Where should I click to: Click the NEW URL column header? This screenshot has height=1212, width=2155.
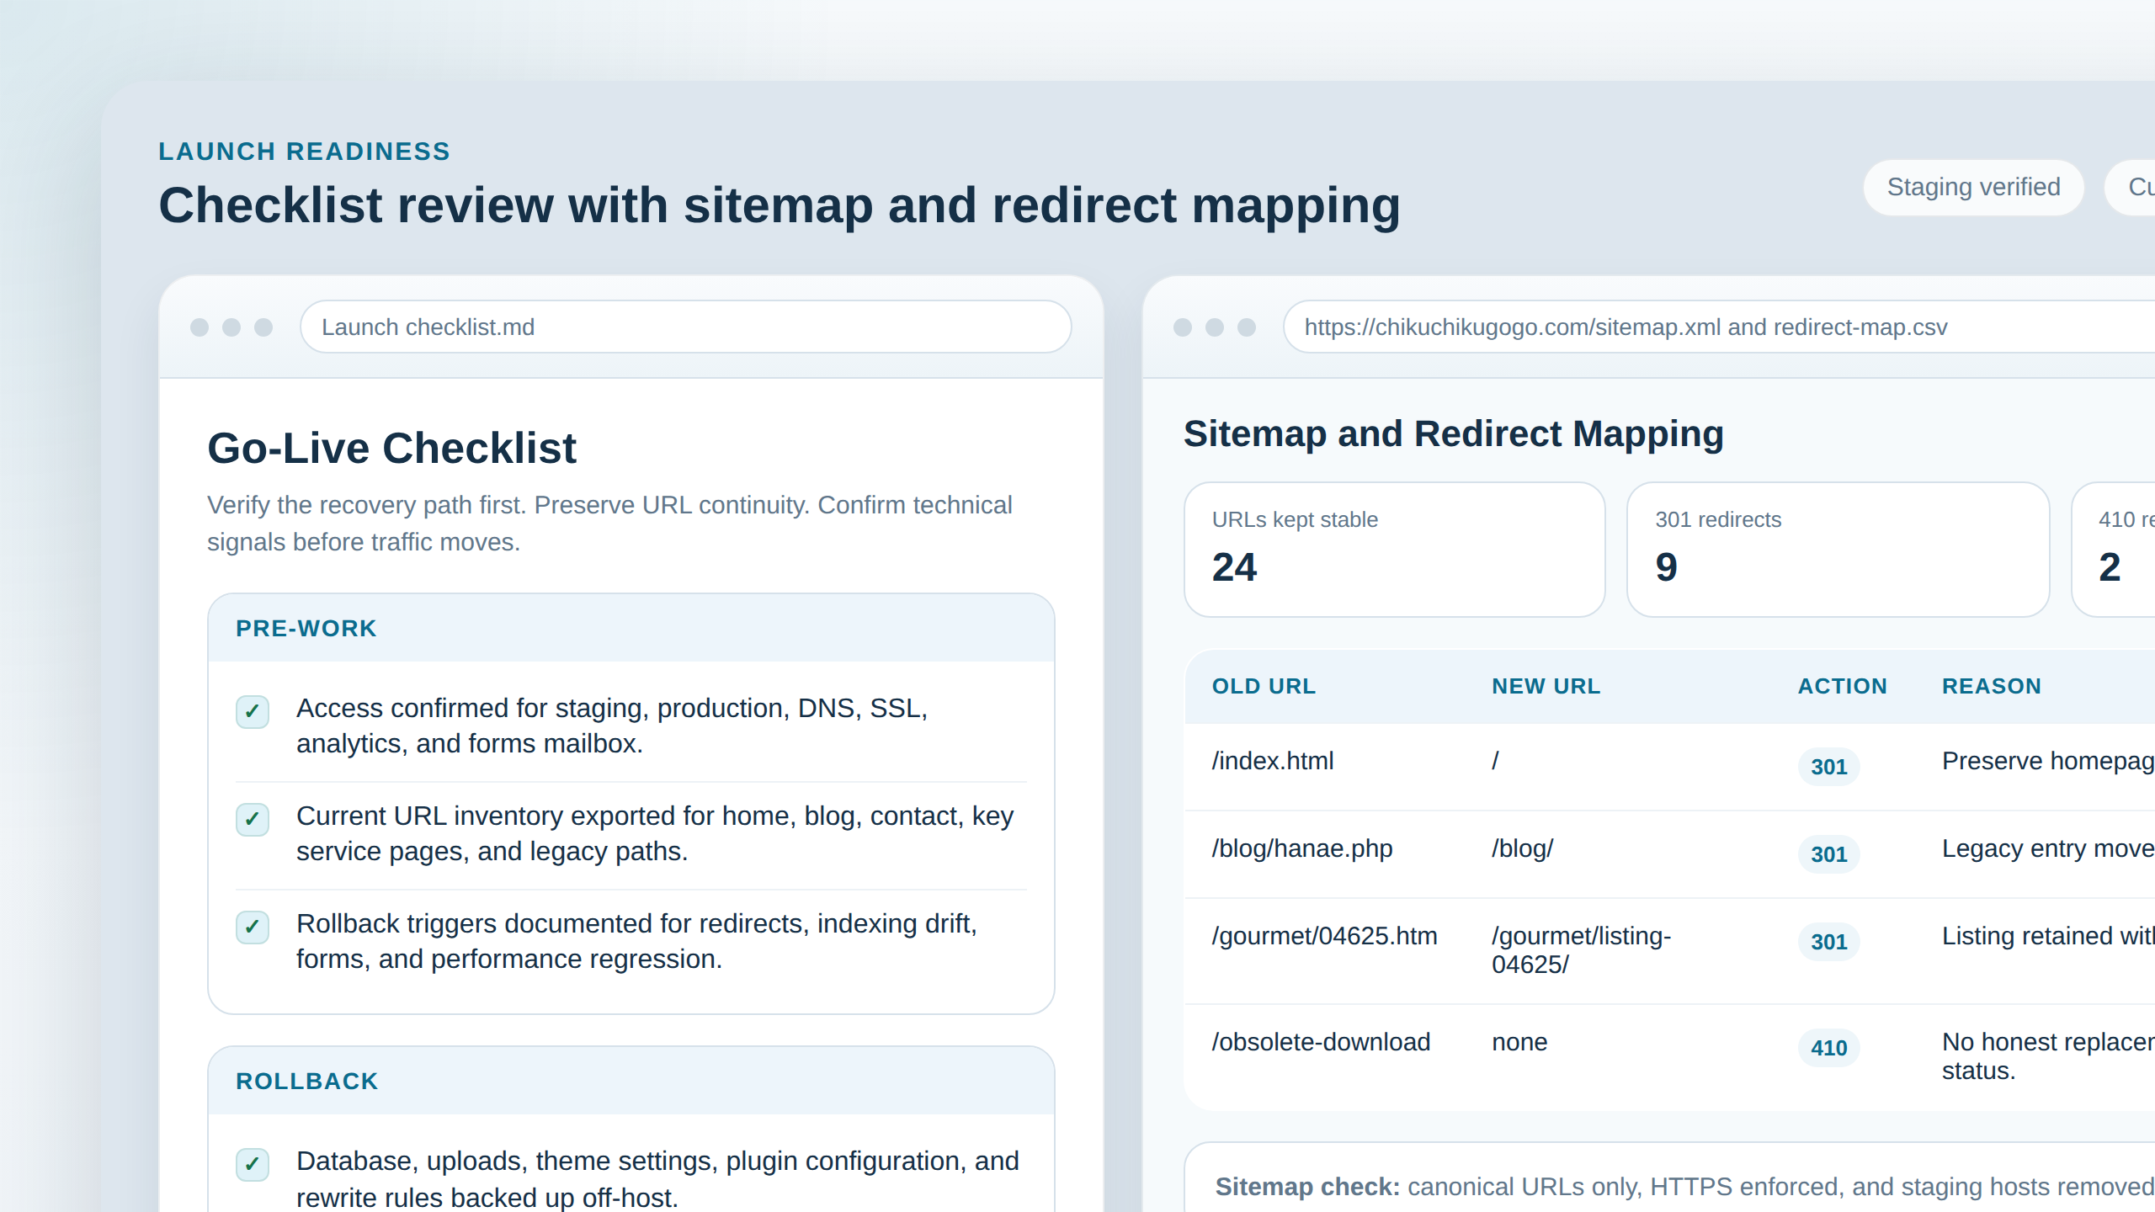coord(1546,686)
